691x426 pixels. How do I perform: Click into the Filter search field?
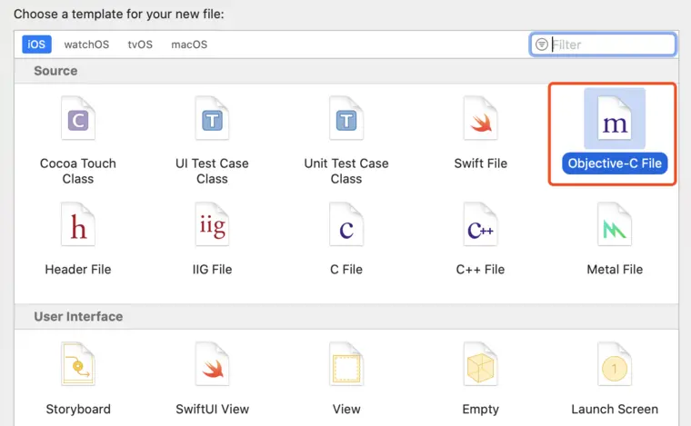pyautogui.click(x=609, y=45)
